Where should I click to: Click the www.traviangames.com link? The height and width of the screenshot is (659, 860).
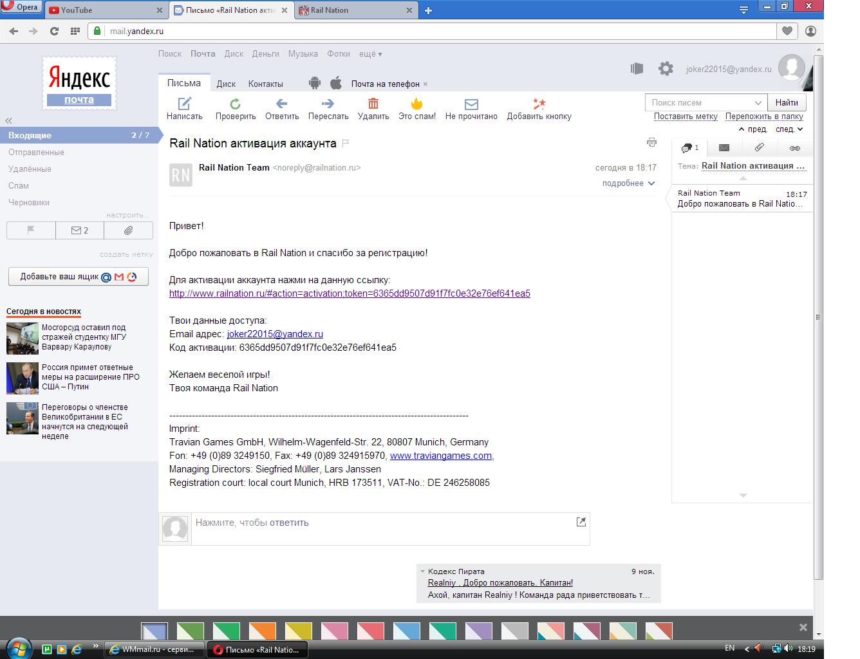click(441, 456)
